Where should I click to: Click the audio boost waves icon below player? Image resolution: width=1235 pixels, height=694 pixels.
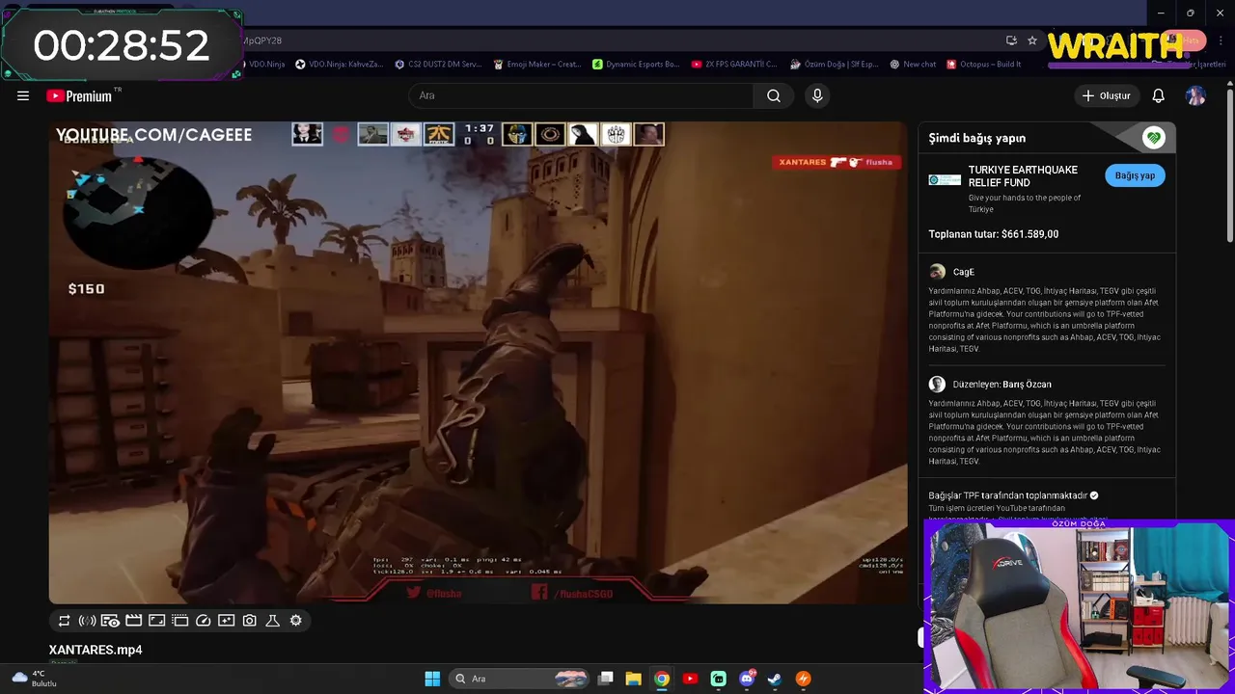pos(87,621)
